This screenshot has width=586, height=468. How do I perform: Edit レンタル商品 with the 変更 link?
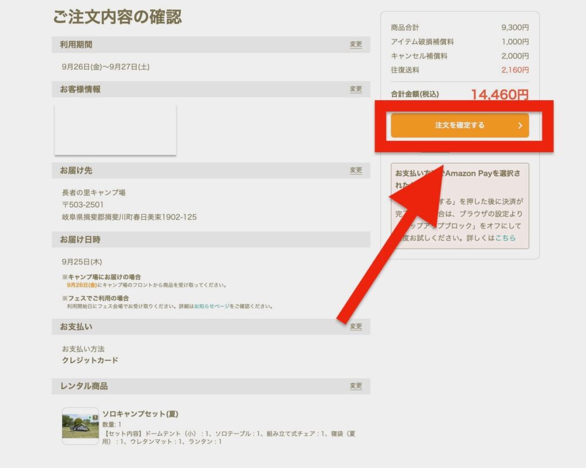coord(356,386)
